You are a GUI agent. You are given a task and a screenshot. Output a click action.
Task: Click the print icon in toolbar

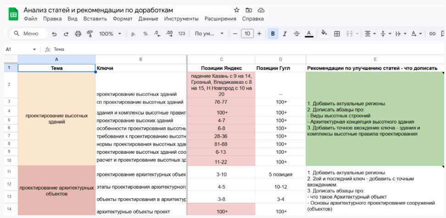[x=78, y=33]
